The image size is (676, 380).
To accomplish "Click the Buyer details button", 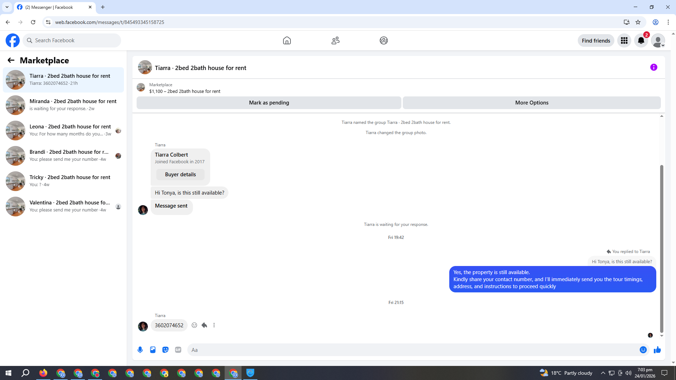I will pos(180,175).
